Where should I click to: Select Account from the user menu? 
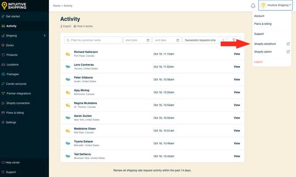pos(259,16)
